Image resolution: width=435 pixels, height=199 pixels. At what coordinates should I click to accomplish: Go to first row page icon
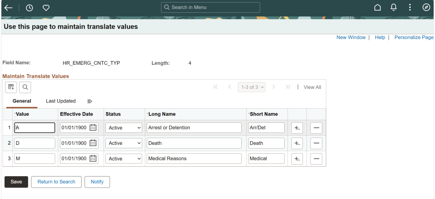(215, 87)
